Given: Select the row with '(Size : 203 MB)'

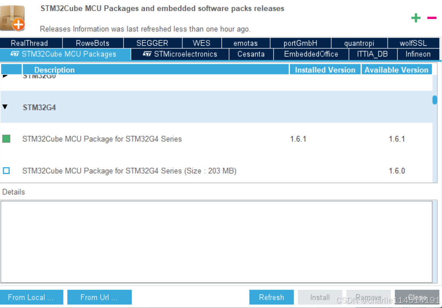Looking at the screenshot, I should coord(216,171).
